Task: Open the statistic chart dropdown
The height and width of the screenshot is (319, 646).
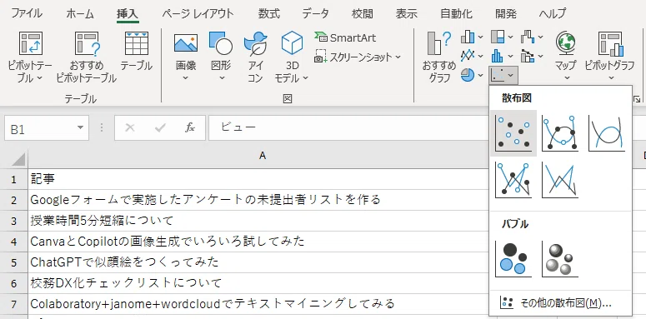Action: point(502,56)
